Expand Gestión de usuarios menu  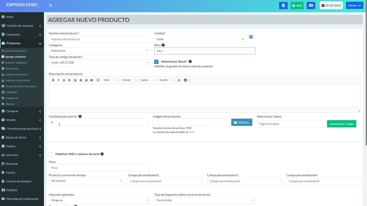(x=22, y=26)
